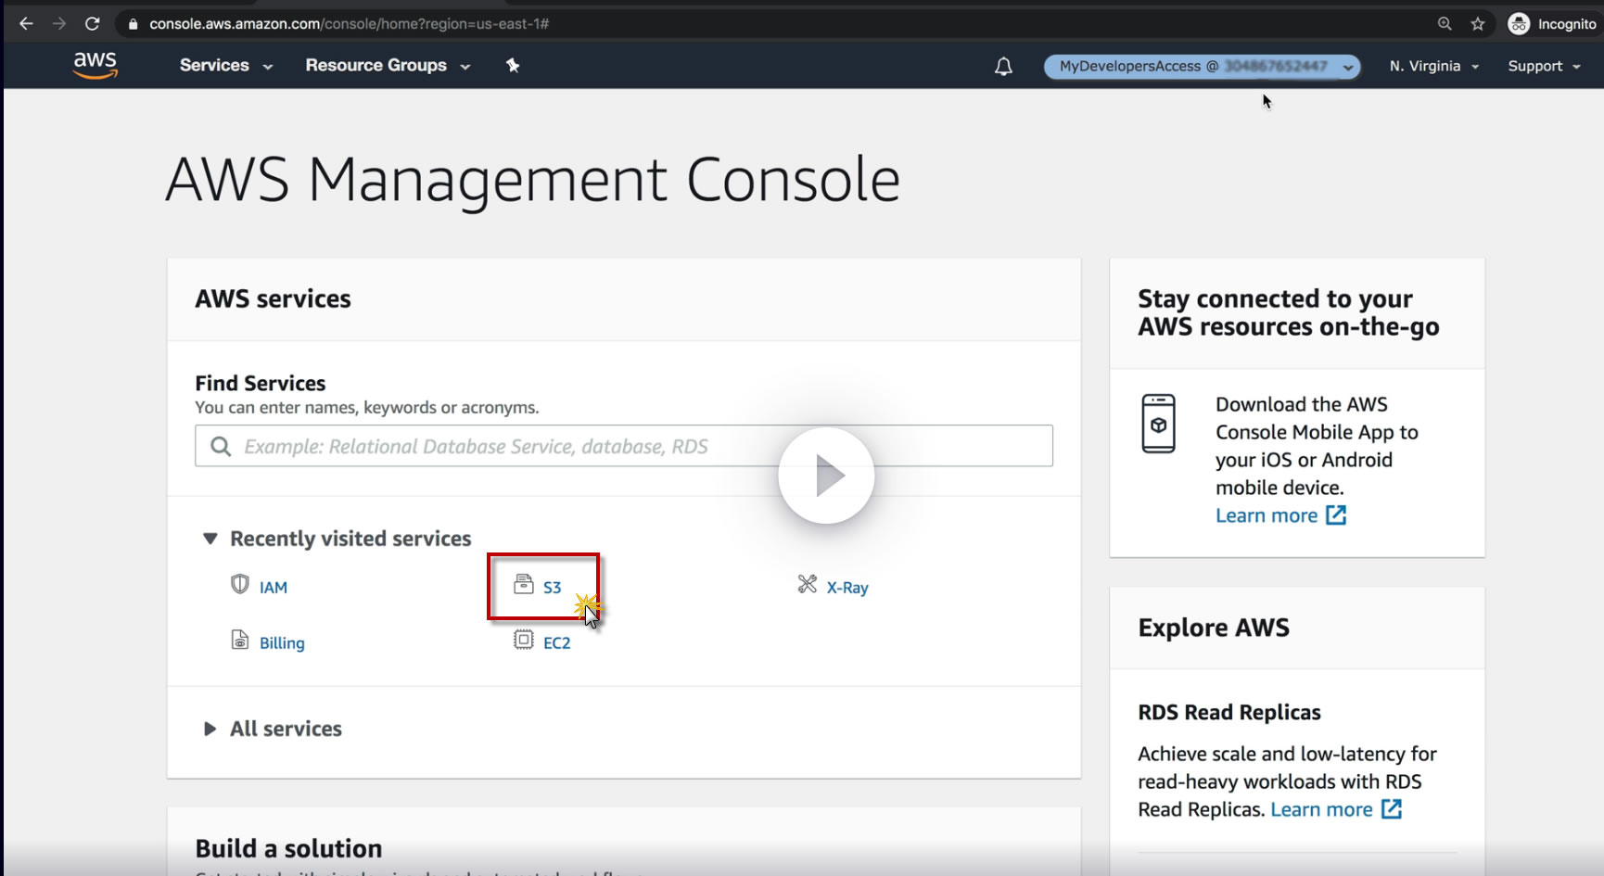Click the X-Ray service icon
Image resolution: width=1604 pixels, height=876 pixels.
click(808, 584)
